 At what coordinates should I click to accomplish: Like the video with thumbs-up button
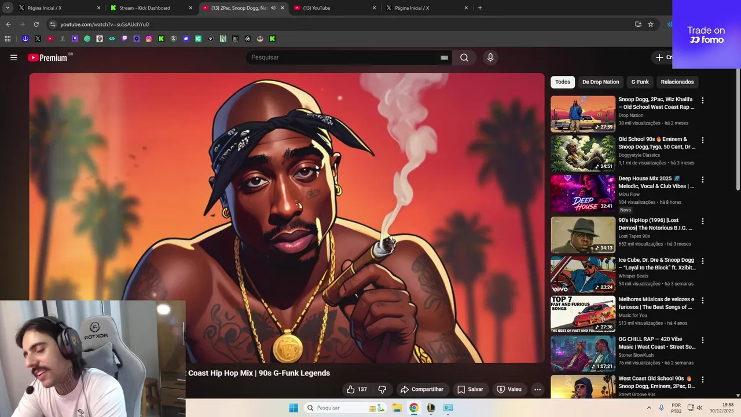[357, 389]
